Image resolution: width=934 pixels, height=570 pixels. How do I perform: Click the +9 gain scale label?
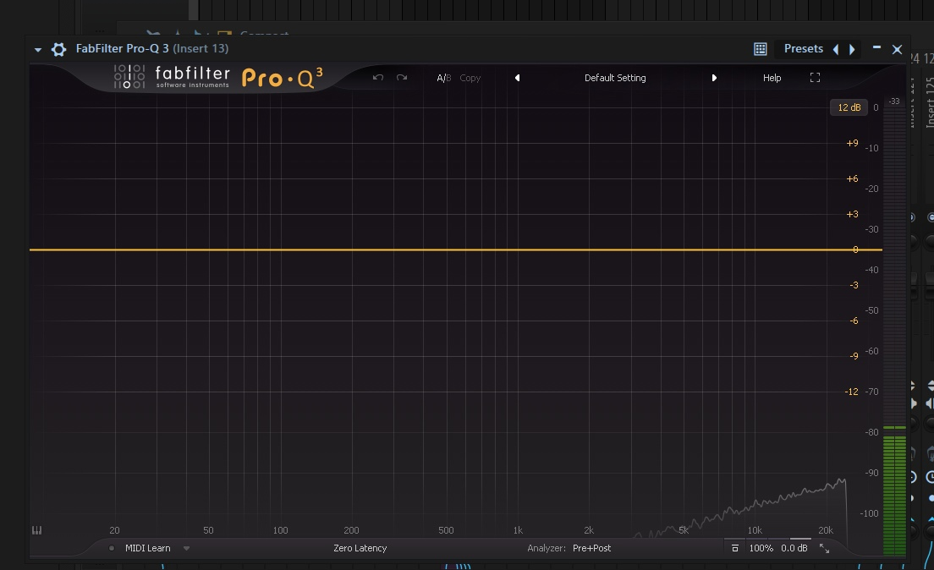(853, 143)
